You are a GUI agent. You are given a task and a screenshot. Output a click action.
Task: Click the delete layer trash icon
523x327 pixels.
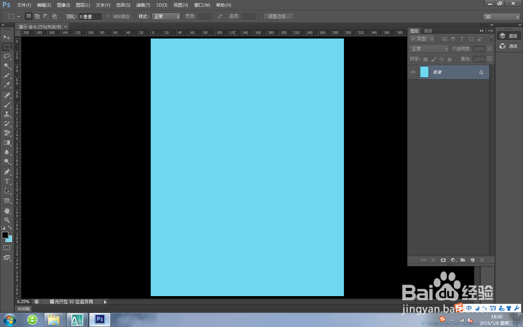(x=482, y=260)
